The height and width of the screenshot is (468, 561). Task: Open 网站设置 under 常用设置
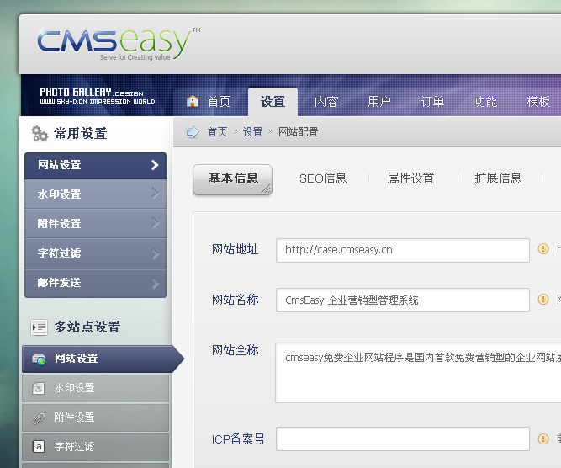96,166
